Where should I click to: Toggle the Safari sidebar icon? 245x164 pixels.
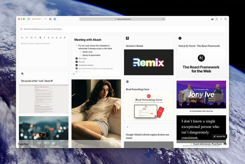(x=29, y=19)
